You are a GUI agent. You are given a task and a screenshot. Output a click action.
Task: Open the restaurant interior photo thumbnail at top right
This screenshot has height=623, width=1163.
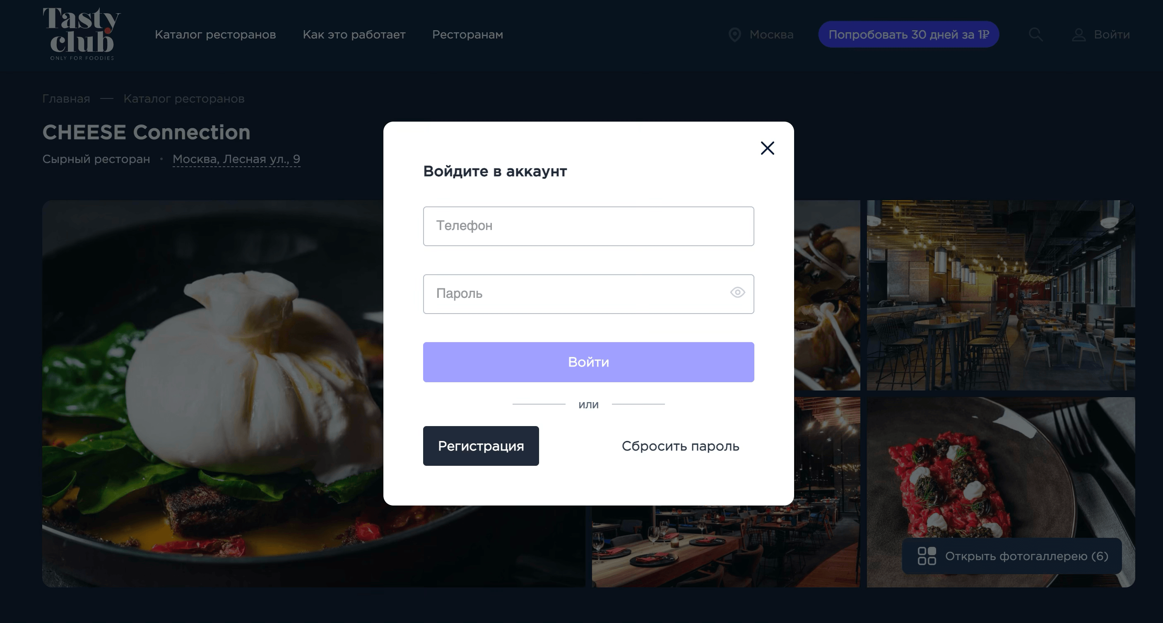click(1000, 295)
